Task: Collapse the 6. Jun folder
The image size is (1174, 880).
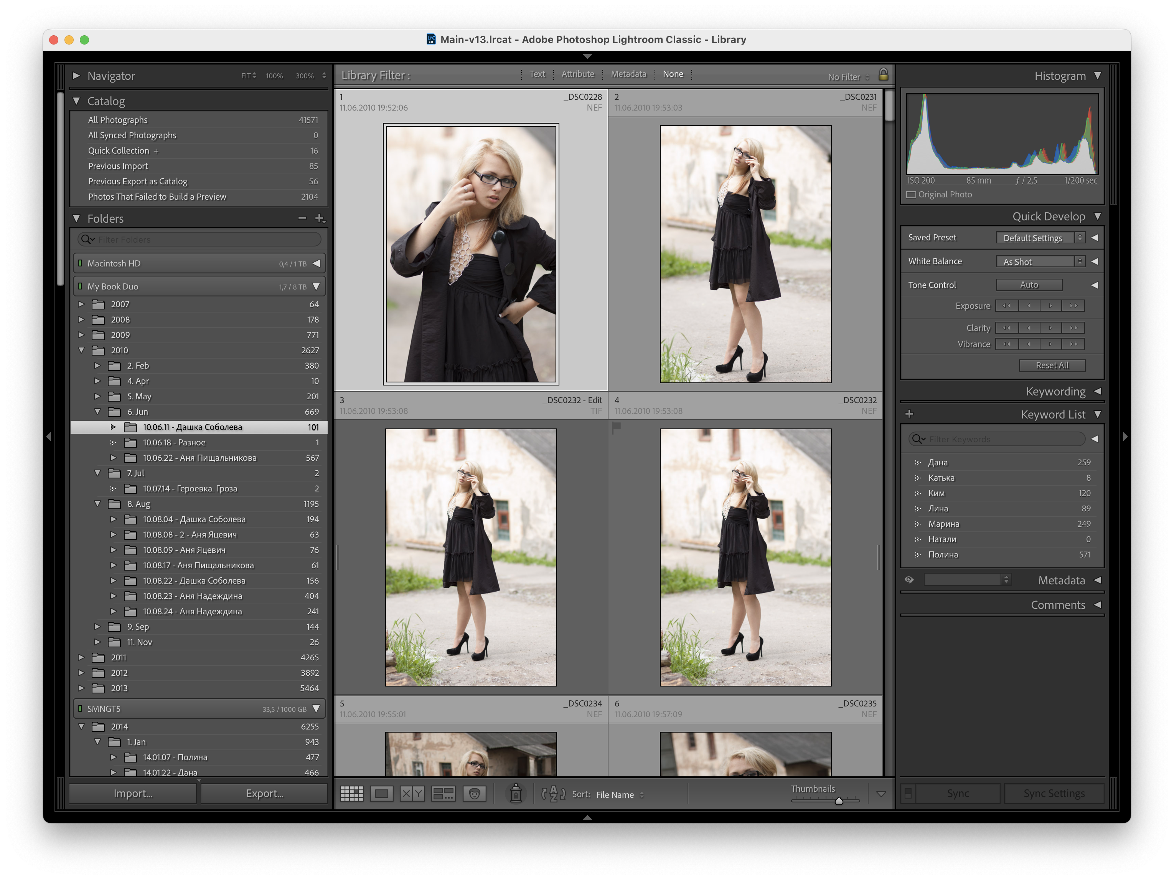Action: pyautogui.click(x=97, y=412)
